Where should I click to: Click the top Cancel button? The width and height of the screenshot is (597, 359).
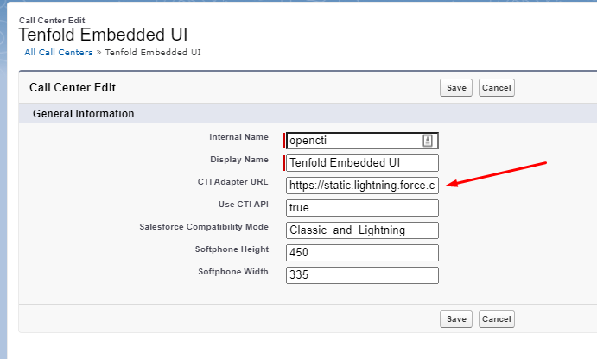497,87
